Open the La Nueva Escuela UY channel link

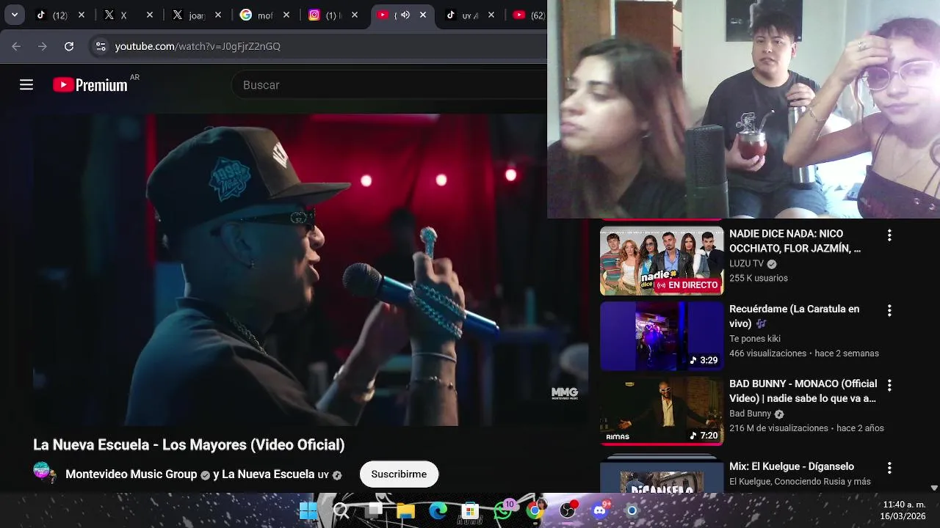point(275,474)
